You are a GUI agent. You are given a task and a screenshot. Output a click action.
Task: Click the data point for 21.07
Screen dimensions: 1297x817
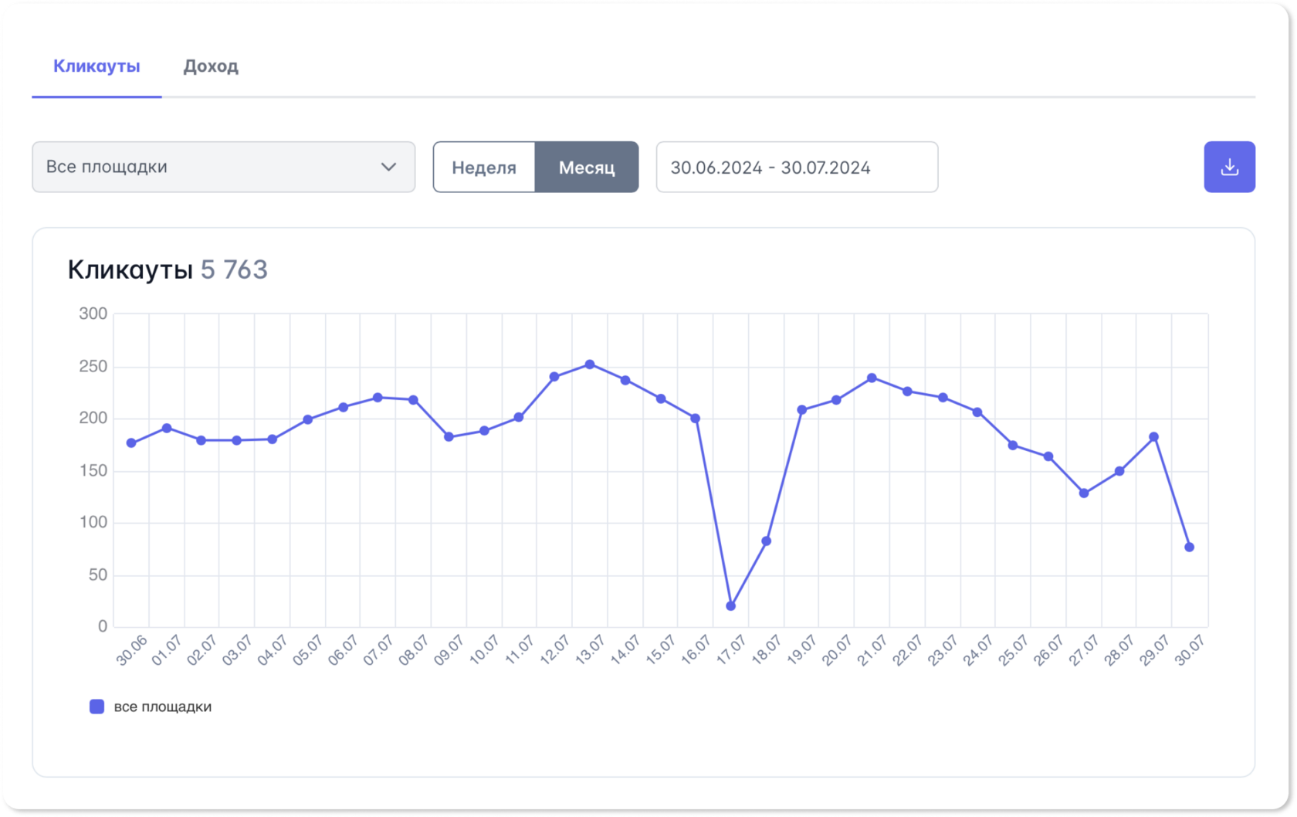872,378
